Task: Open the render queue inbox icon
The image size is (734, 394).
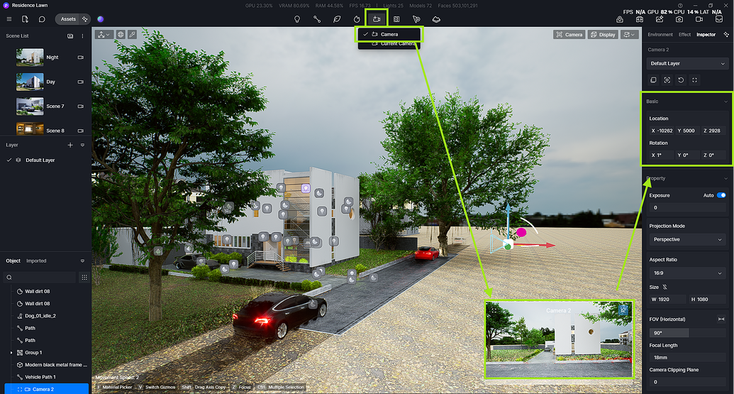Action: (x=719, y=19)
